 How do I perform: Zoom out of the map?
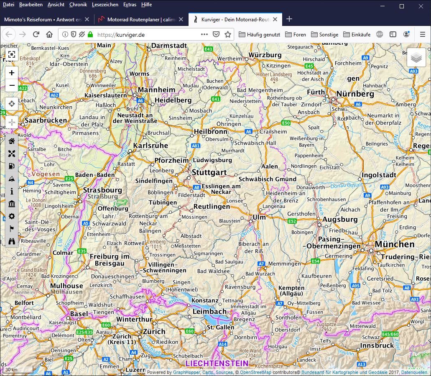(12, 86)
